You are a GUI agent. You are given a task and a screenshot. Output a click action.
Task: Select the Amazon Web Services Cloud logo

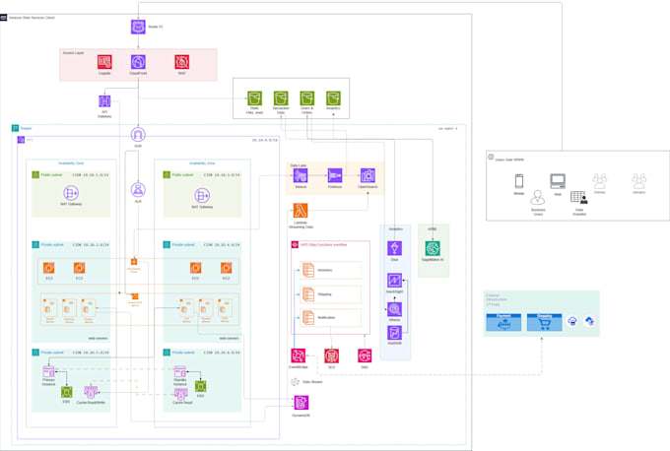(3, 18)
